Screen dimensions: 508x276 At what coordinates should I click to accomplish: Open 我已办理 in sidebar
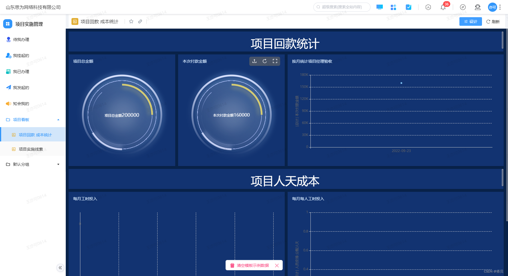pyautogui.click(x=33, y=72)
